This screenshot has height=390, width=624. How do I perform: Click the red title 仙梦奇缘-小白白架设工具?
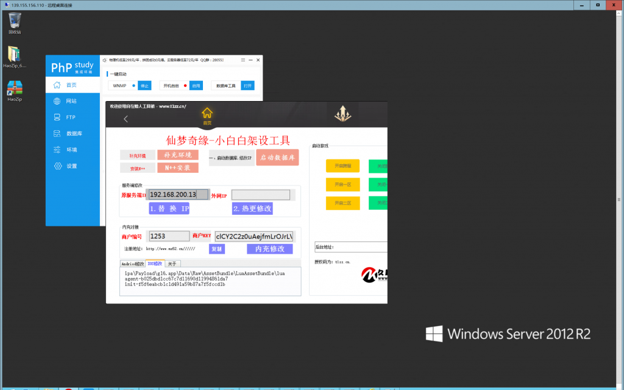(x=228, y=140)
